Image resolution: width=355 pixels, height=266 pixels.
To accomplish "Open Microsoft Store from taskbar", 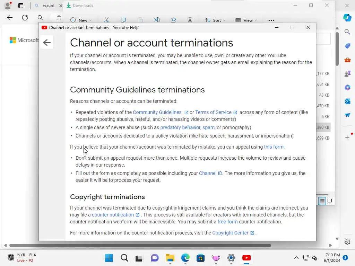I will pos(200,258).
